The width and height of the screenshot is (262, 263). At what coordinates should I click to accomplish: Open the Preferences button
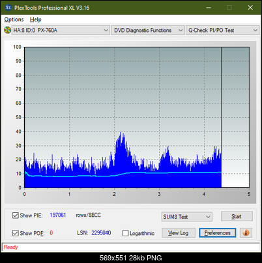pyautogui.click(x=217, y=233)
